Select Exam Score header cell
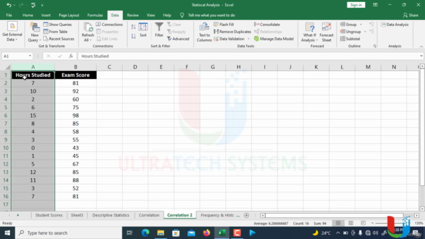The image size is (425, 239). (76, 75)
